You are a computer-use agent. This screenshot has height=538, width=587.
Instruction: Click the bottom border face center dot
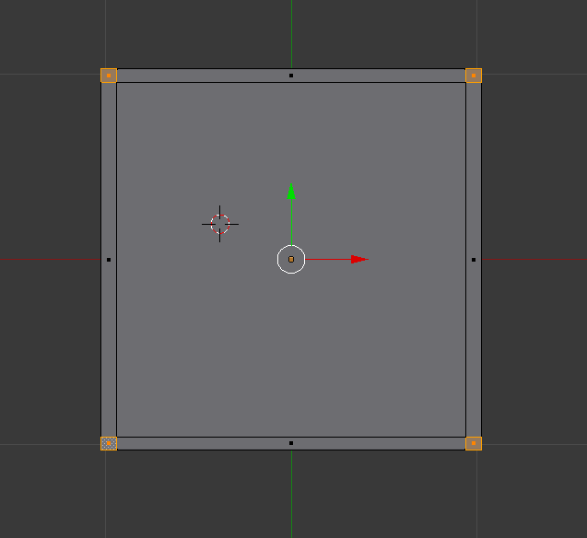[x=291, y=443]
